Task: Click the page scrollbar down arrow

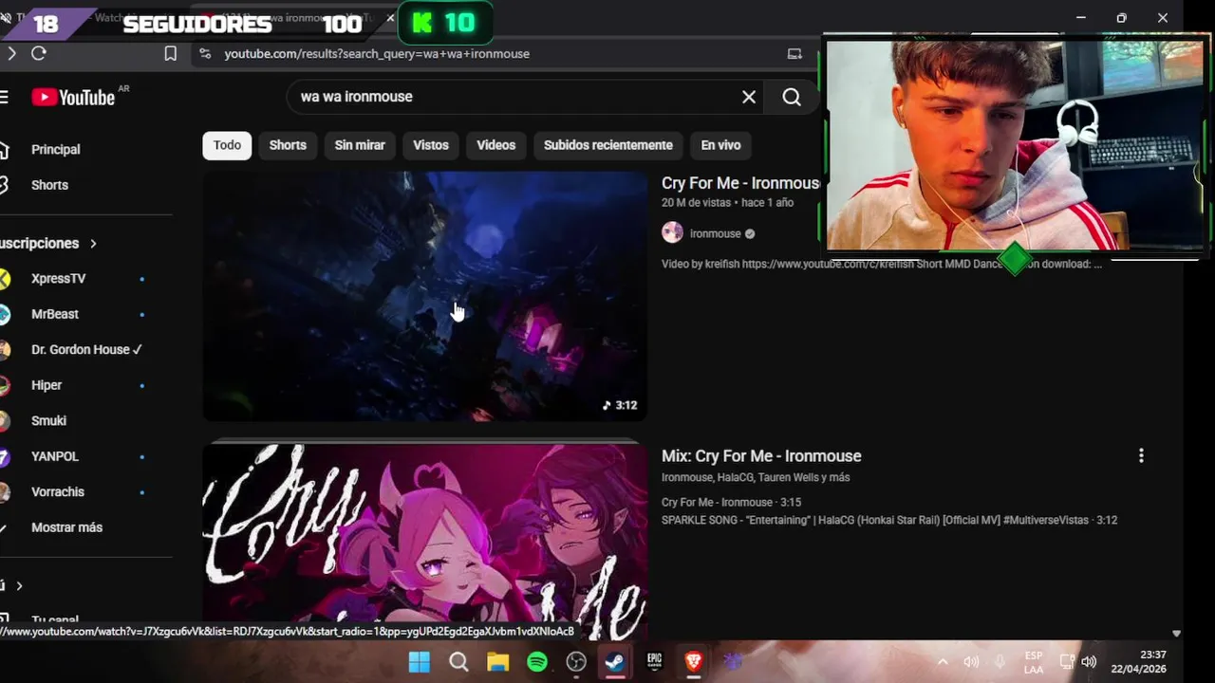Action: click(x=1176, y=634)
